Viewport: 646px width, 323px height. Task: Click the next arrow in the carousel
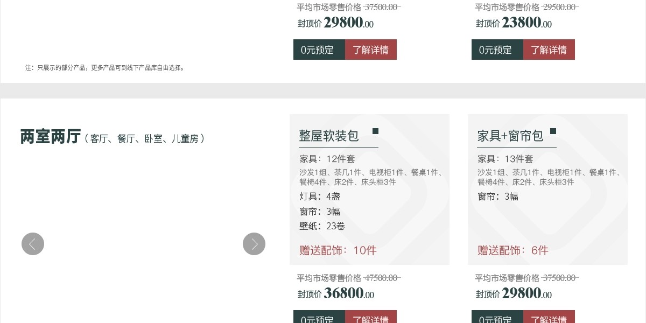click(x=254, y=244)
